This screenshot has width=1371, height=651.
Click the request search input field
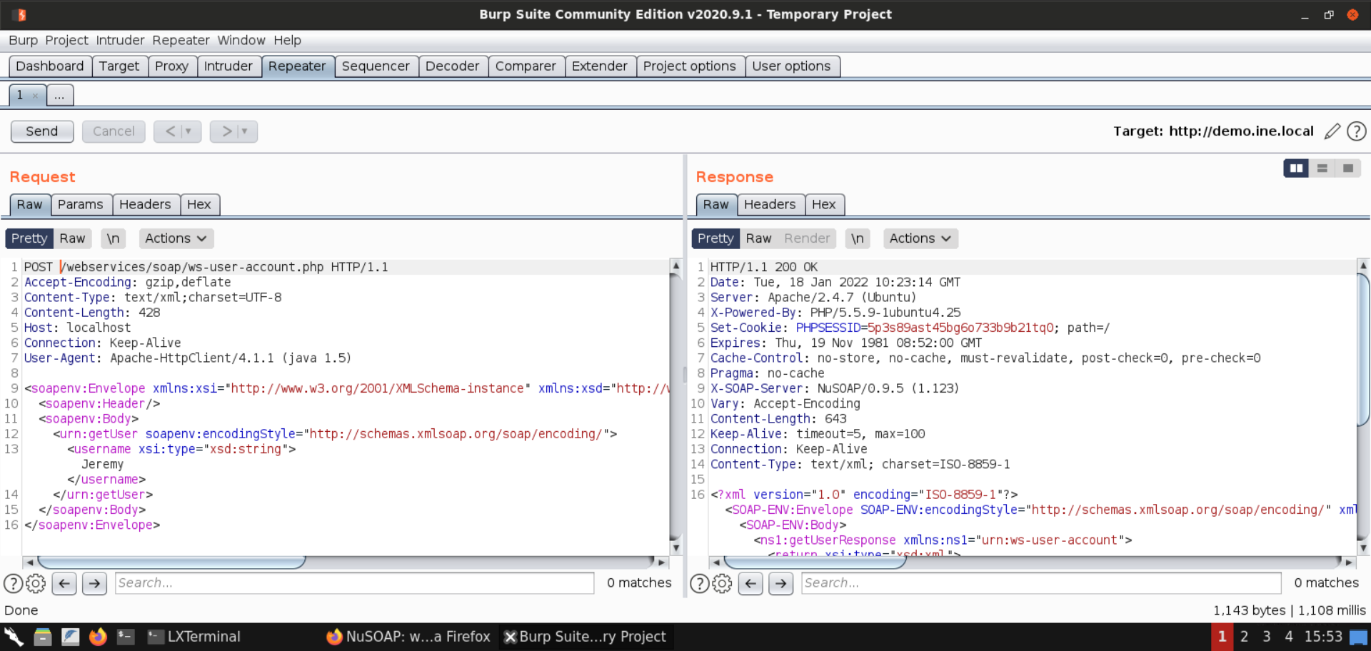pyautogui.click(x=354, y=583)
